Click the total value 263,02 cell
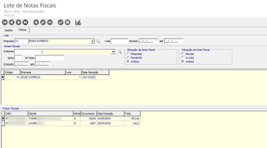 click(x=132, y=119)
